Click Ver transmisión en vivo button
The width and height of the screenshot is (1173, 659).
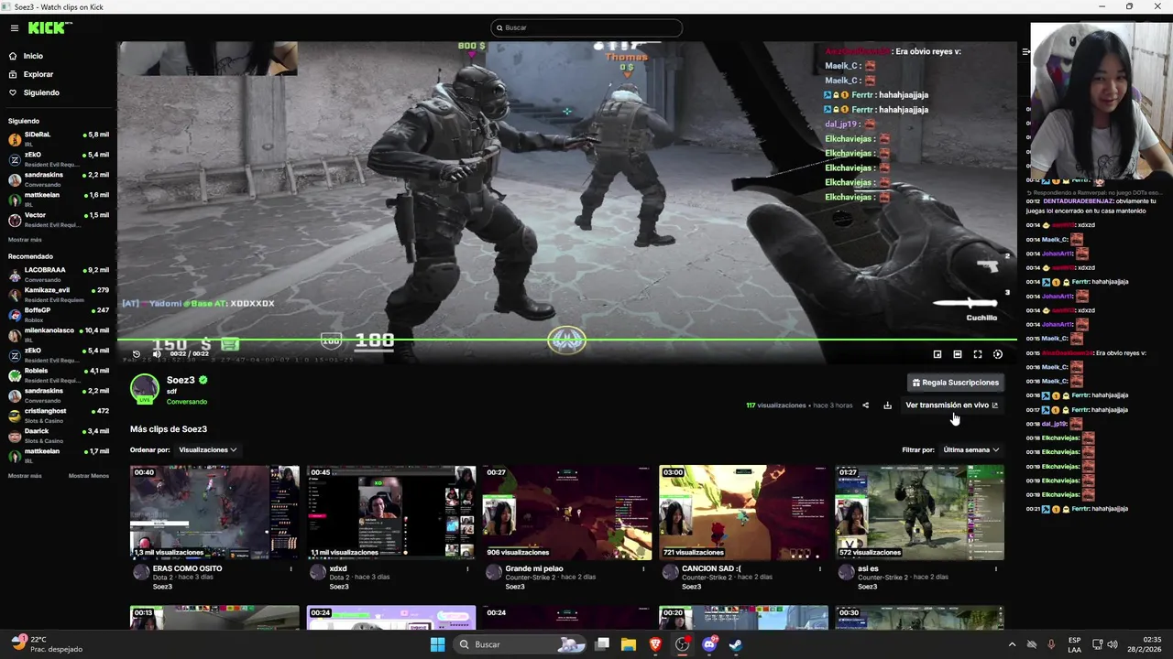[x=951, y=405]
